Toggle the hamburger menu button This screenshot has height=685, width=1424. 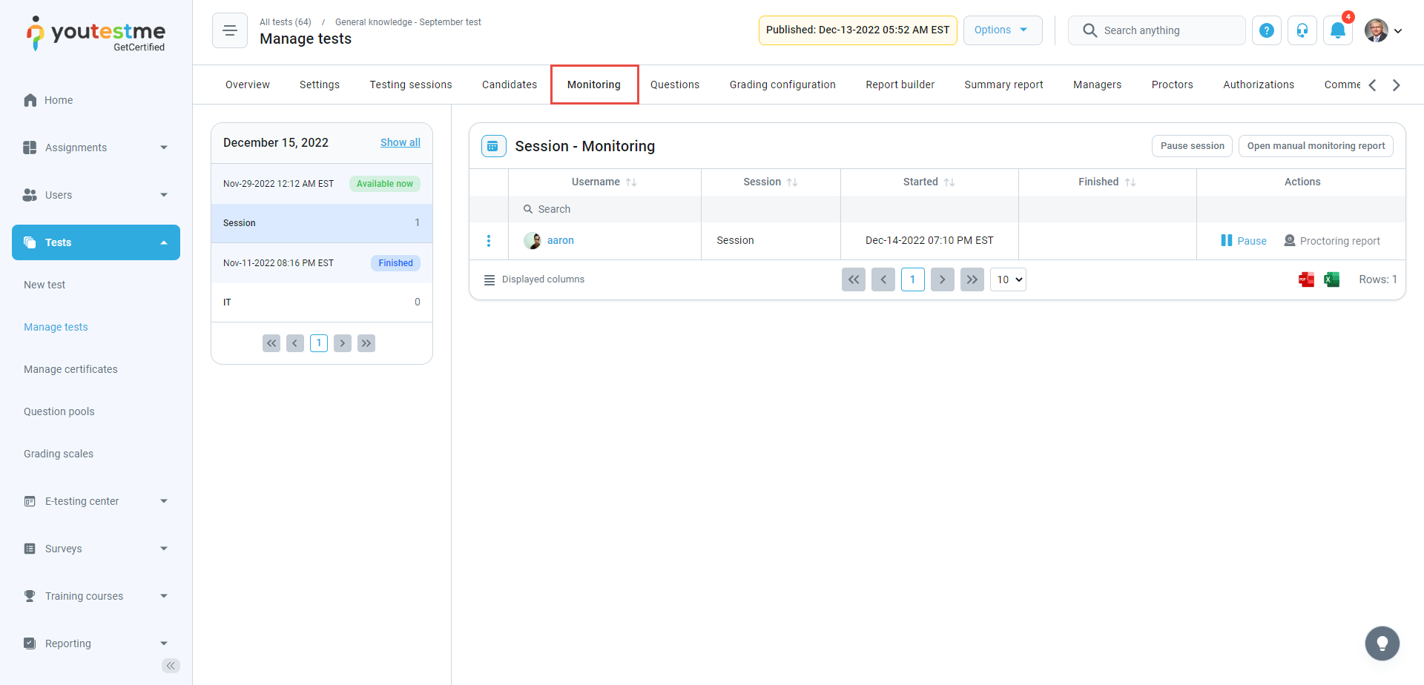pyautogui.click(x=230, y=30)
